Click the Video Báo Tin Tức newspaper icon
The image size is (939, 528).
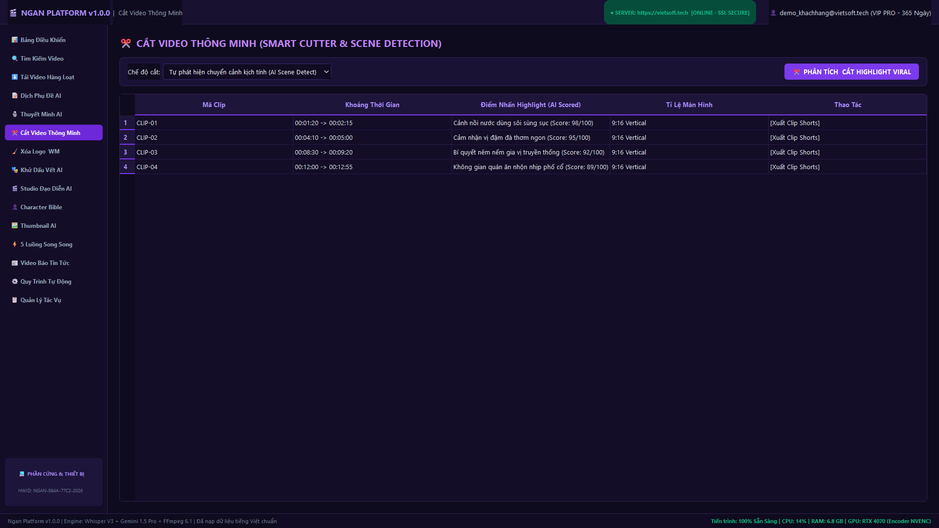(15, 263)
